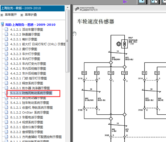Image resolution: width=166 pixels, height=142 pixels.
Task: Click the X105 connector label in the diagram
Action: (x=107, y=135)
